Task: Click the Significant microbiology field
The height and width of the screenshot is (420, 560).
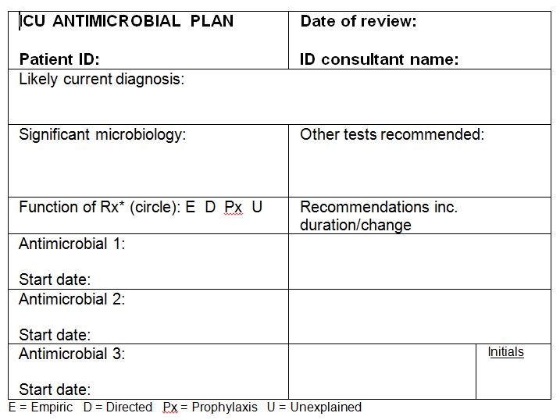Action: pos(102,134)
